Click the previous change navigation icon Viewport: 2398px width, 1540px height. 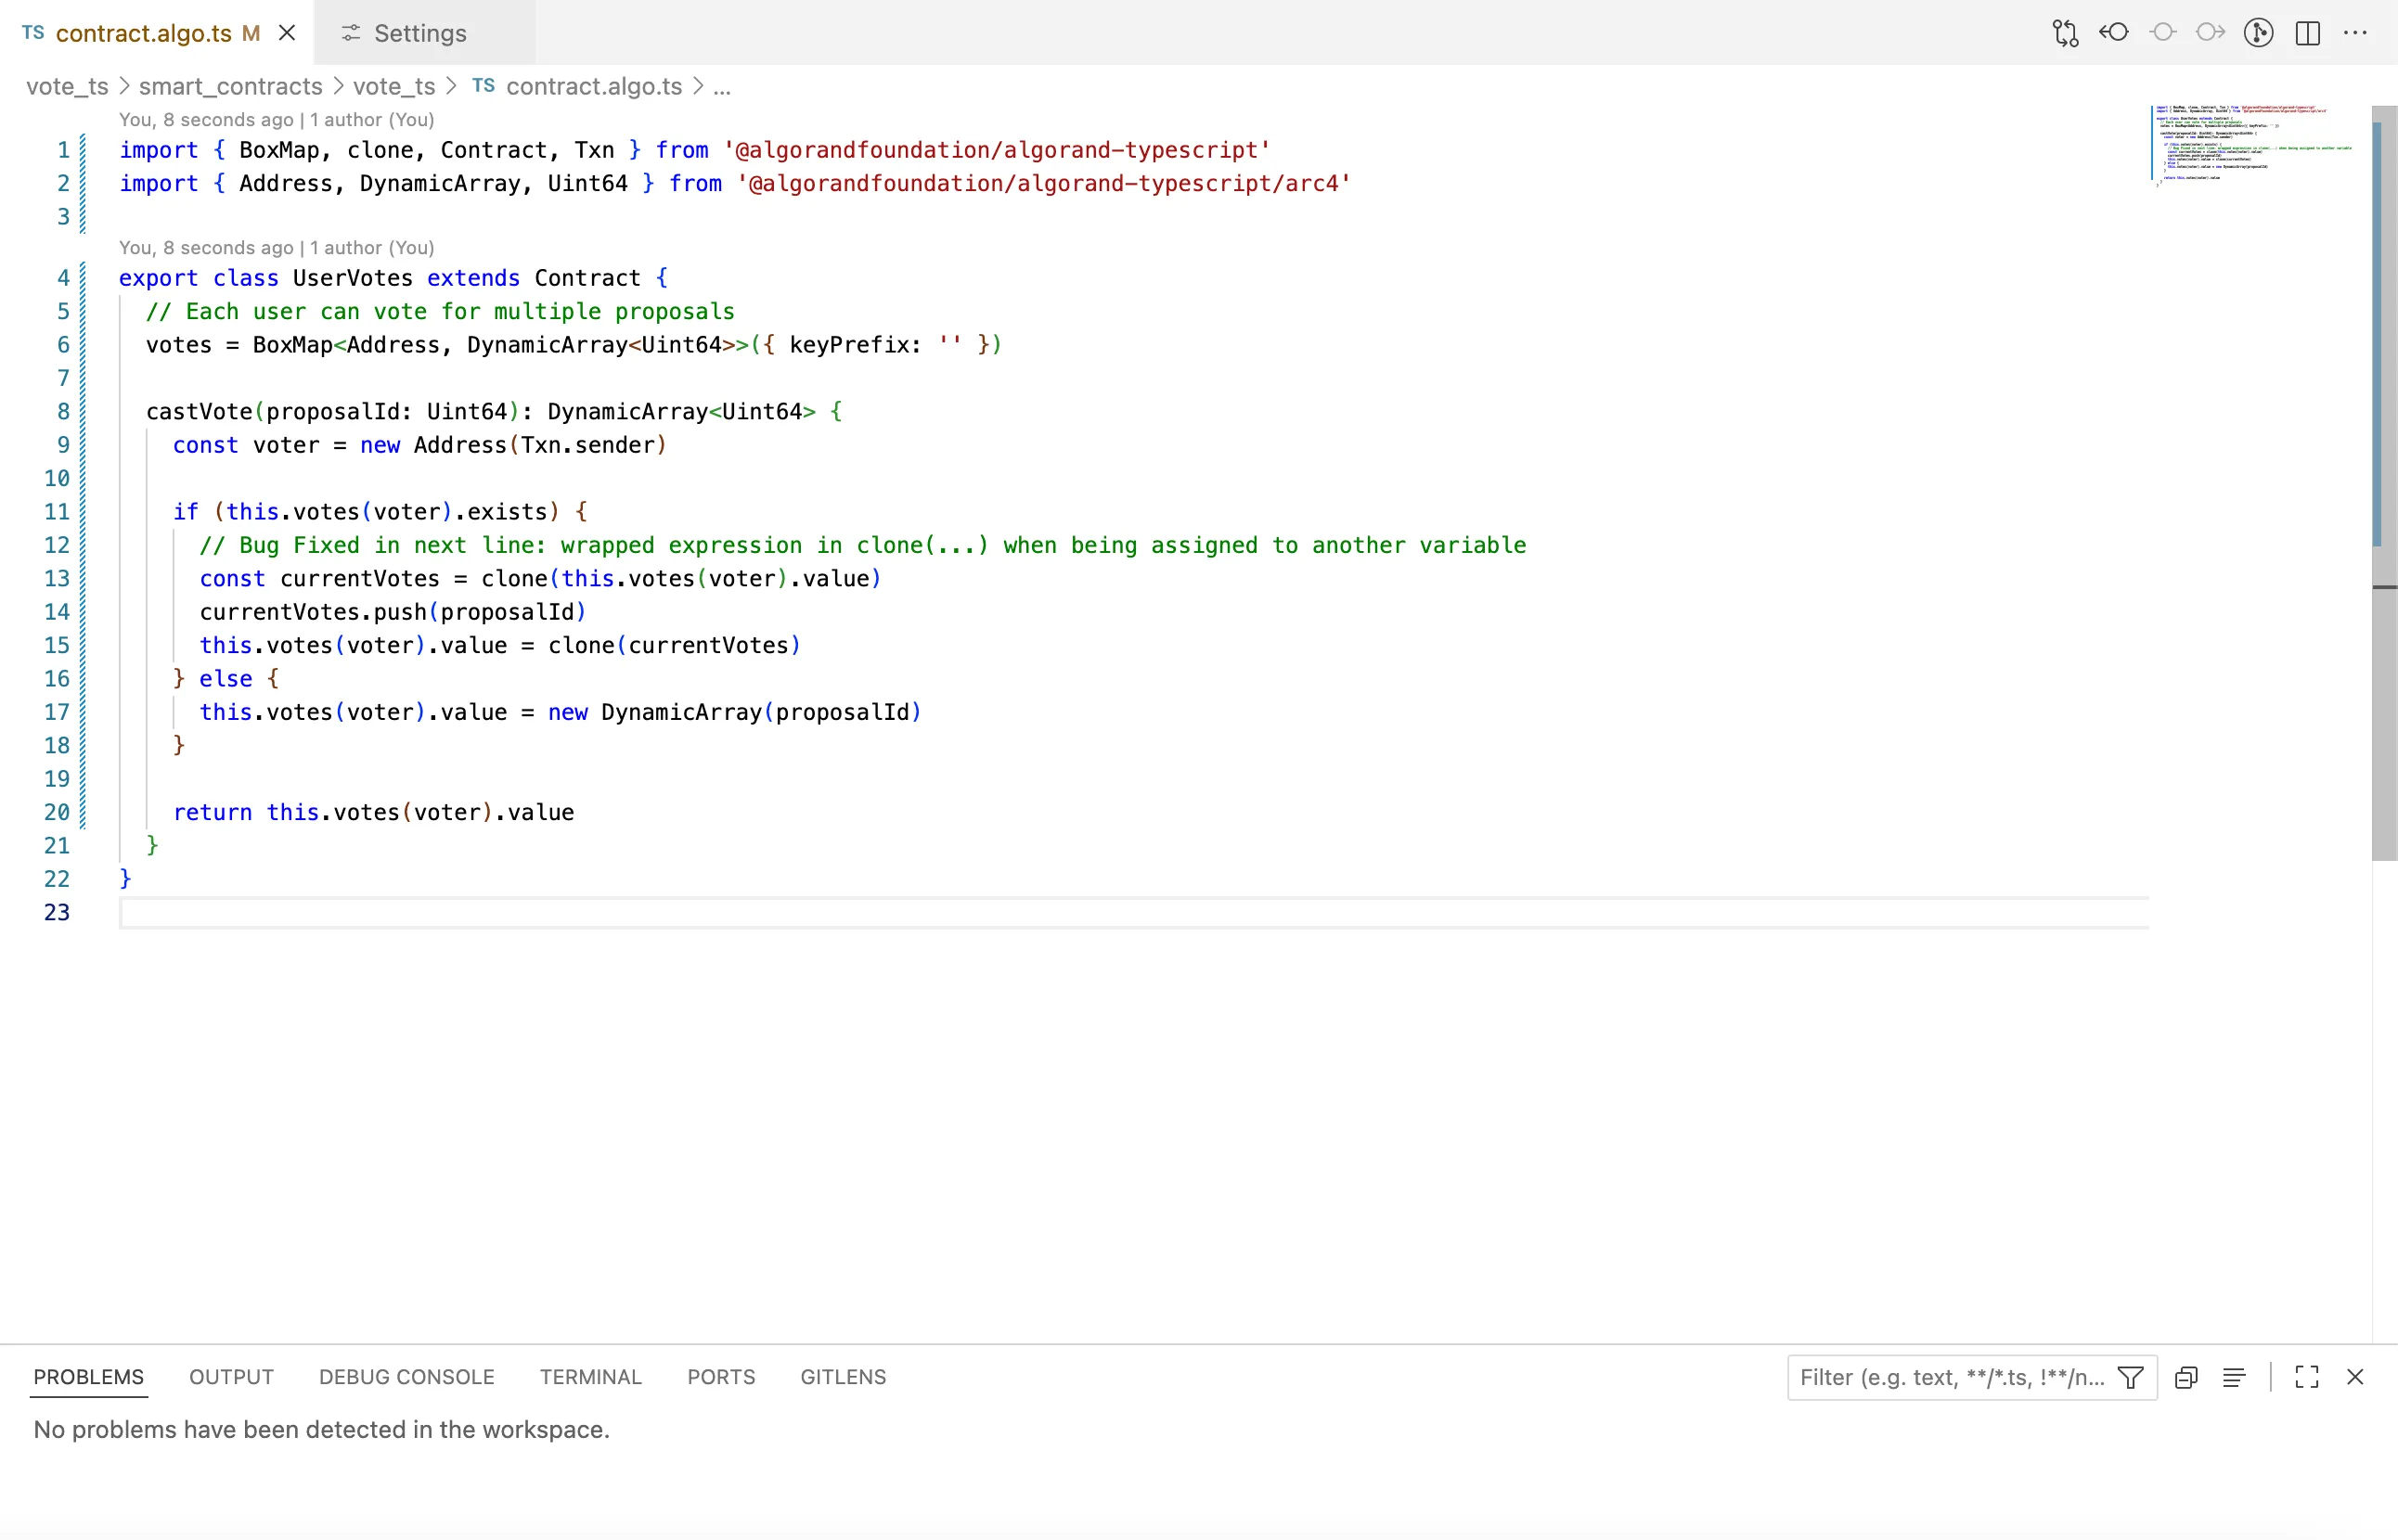click(x=2114, y=33)
